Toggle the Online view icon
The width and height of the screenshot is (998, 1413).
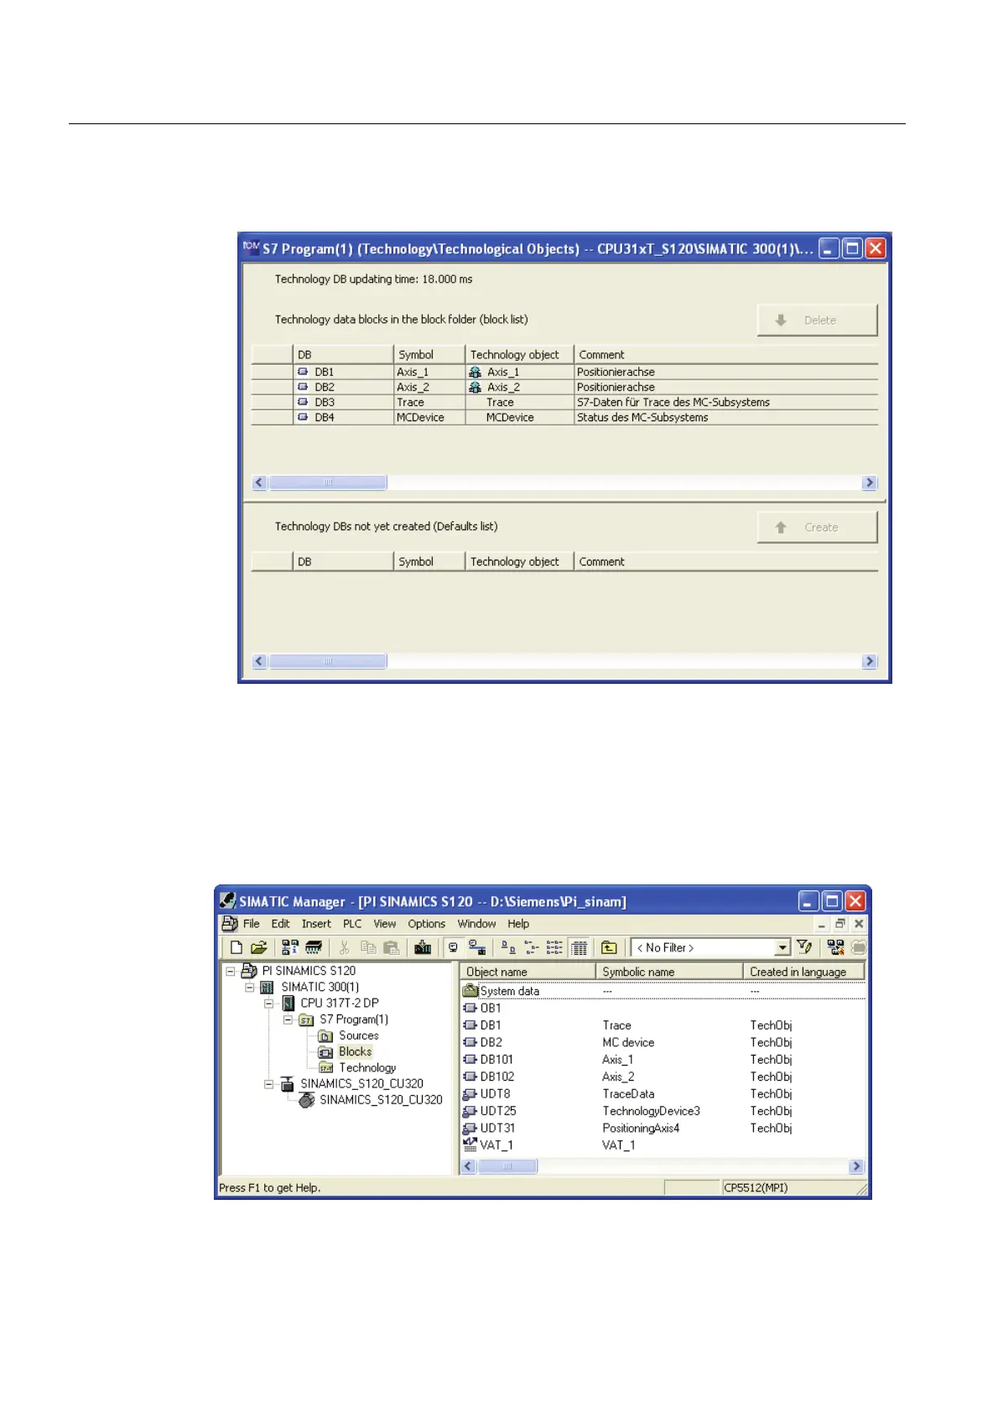click(477, 947)
